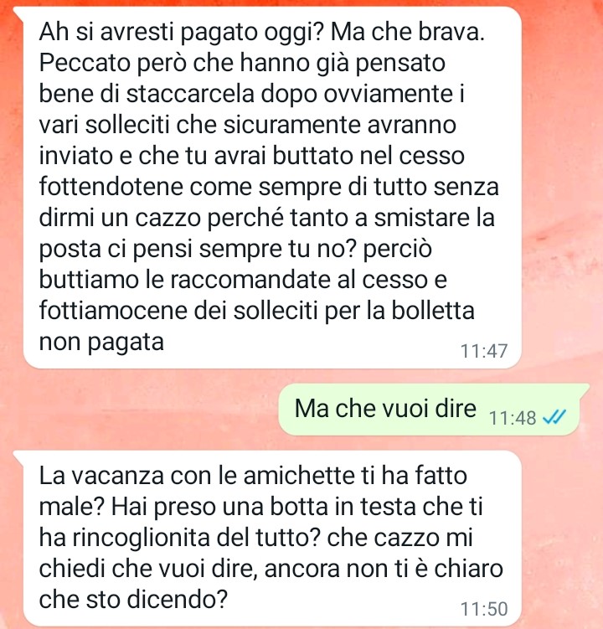
Task: Click the line "posta ci pensi sempre tu no? perciò"
Action: (x=235, y=249)
